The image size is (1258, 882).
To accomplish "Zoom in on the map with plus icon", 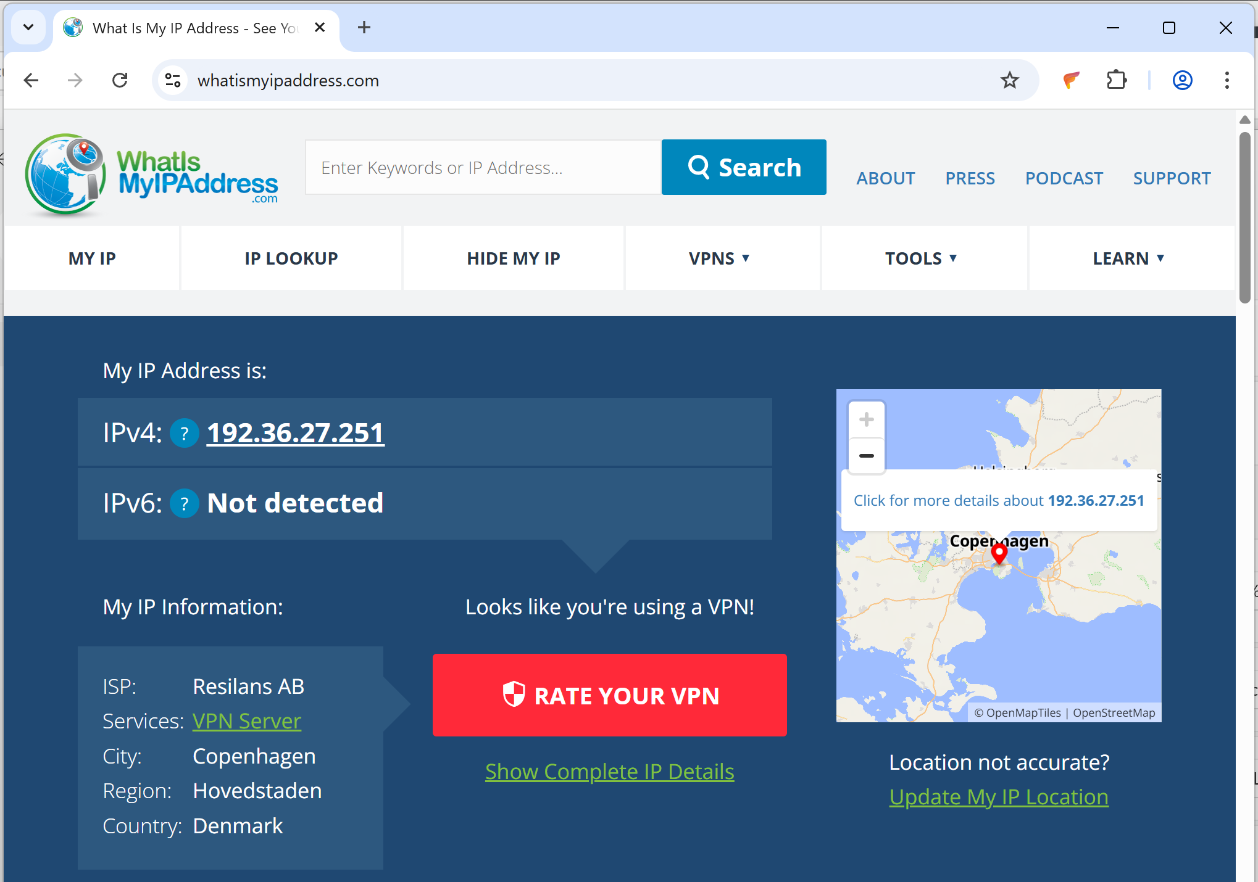I will pyautogui.click(x=866, y=419).
